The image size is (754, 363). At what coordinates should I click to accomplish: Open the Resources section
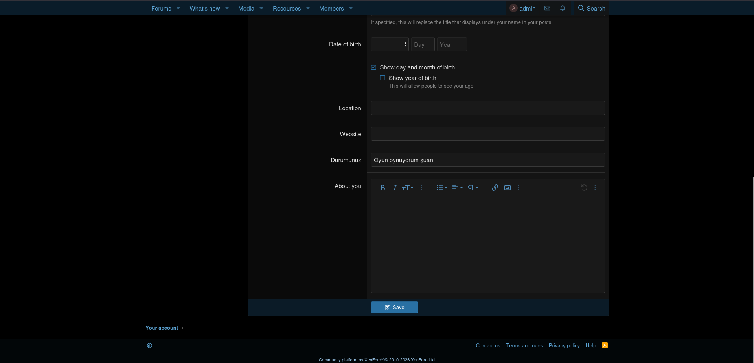tap(287, 8)
